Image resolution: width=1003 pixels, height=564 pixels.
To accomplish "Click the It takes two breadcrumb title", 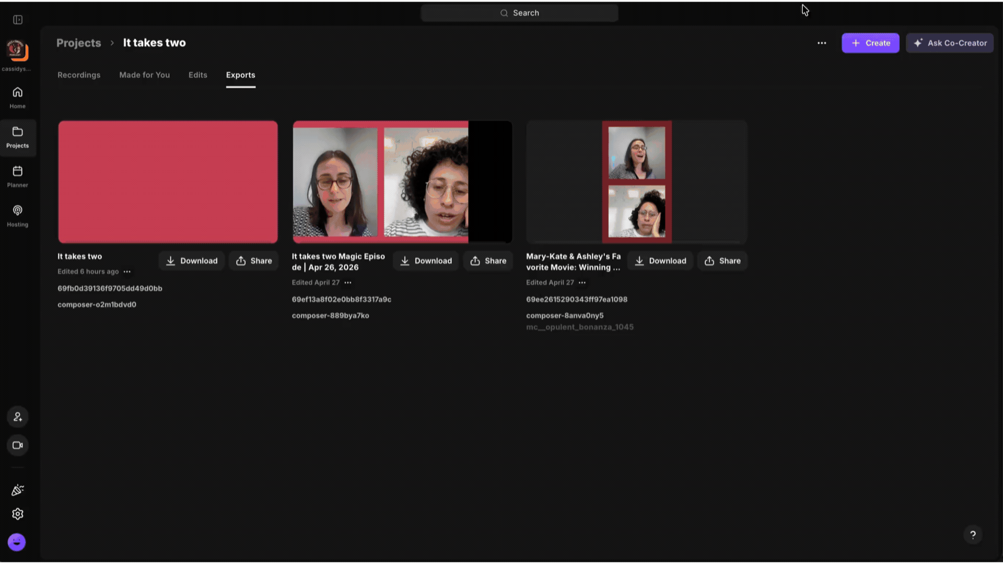I will click(x=154, y=43).
